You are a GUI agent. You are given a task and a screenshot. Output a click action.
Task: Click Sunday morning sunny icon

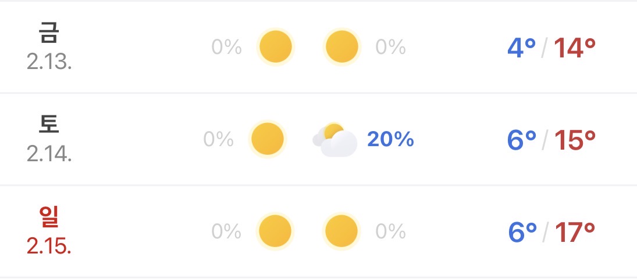pyautogui.click(x=275, y=231)
